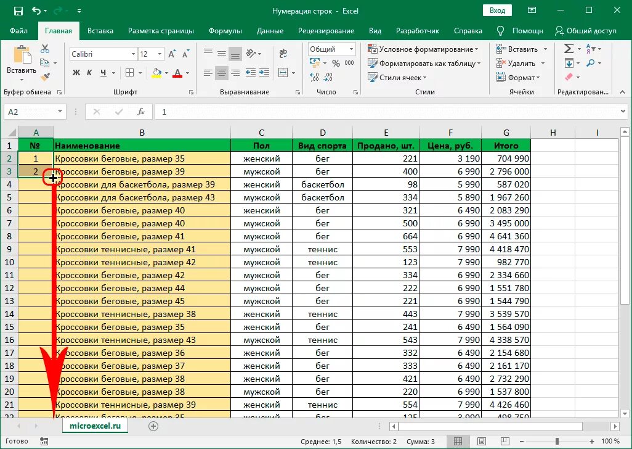Open the Calibri font name dropdown
The image size is (632, 449).
[x=133, y=54]
